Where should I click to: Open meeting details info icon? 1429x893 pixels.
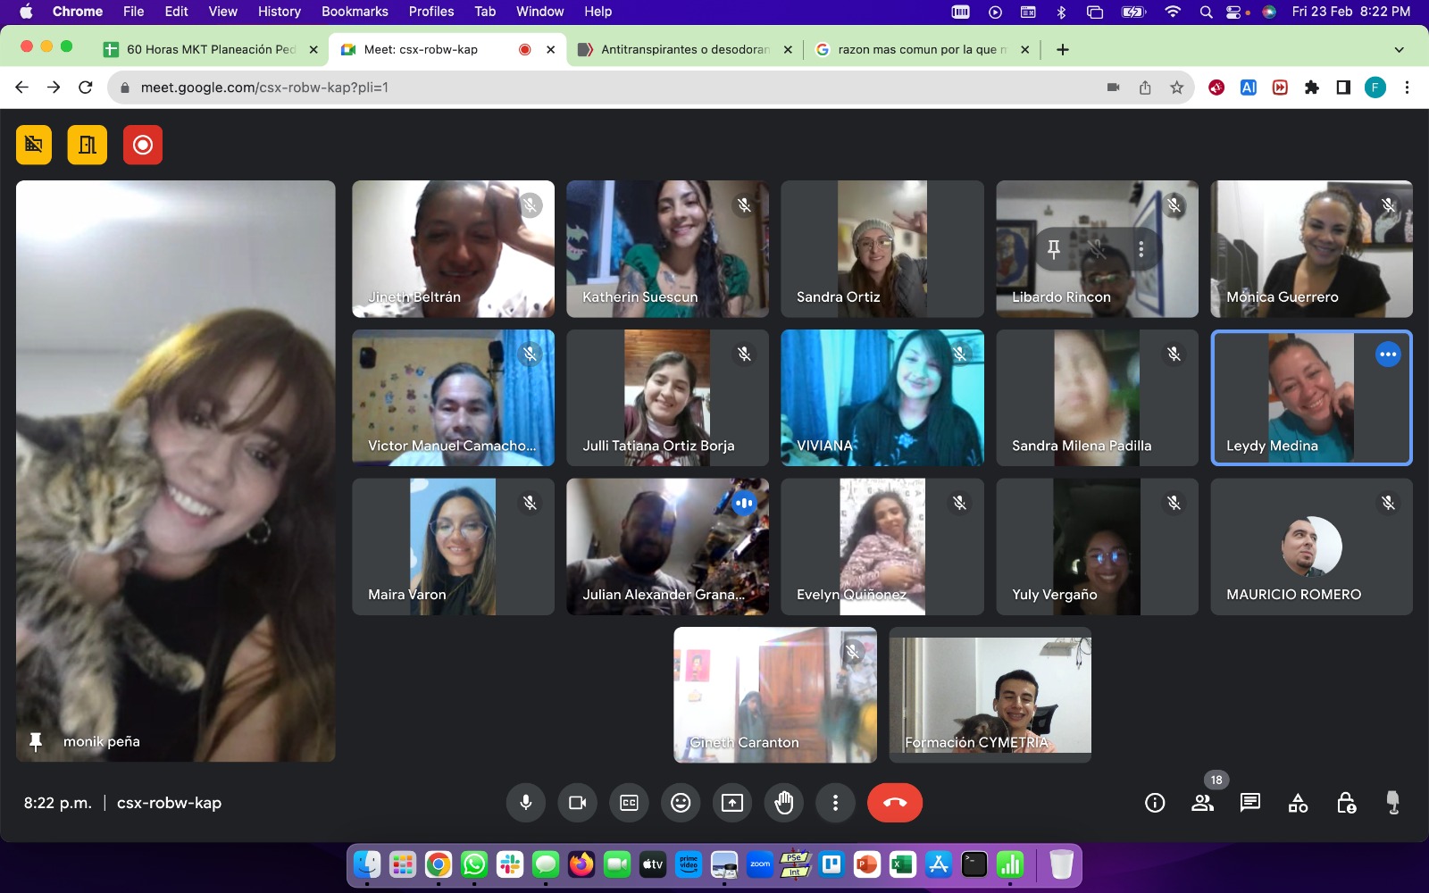pyautogui.click(x=1155, y=803)
